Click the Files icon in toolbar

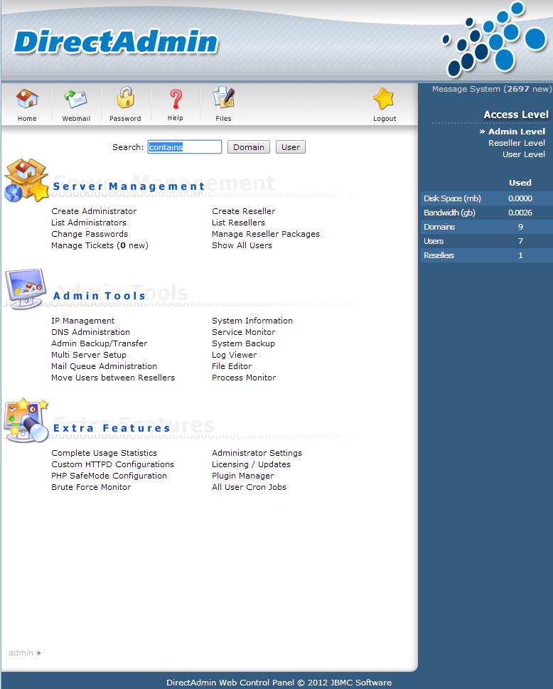pos(224,97)
